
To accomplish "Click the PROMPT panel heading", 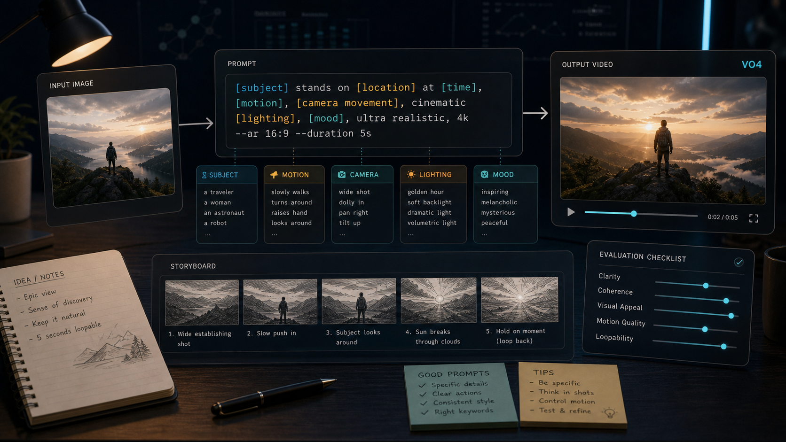I will (x=242, y=64).
